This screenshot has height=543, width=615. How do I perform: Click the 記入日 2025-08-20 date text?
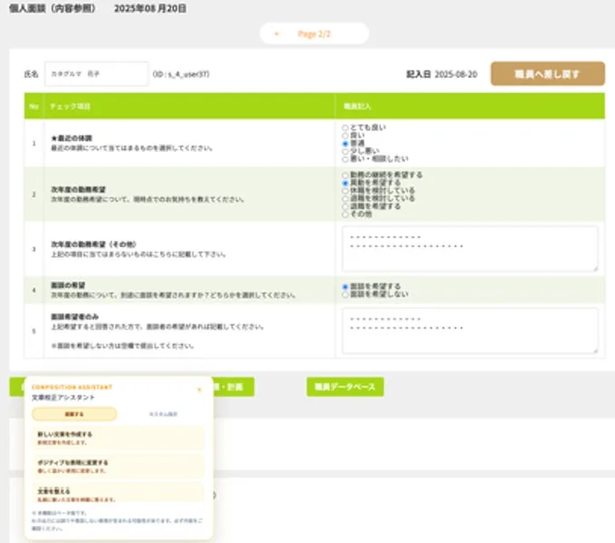pyautogui.click(x=441, y=74)
